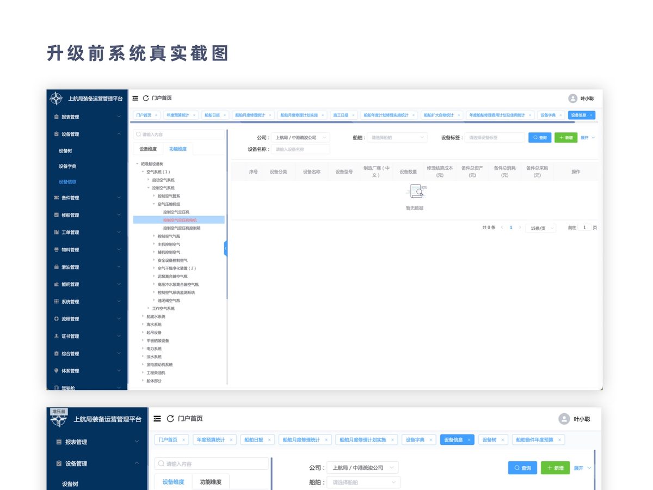
Task: Click 新增 button in the top screenshot
Action: pyautogui.click(x=566, y=138)
